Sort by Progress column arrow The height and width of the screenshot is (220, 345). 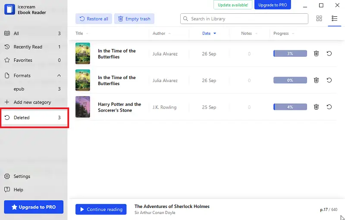pos(293,34)
